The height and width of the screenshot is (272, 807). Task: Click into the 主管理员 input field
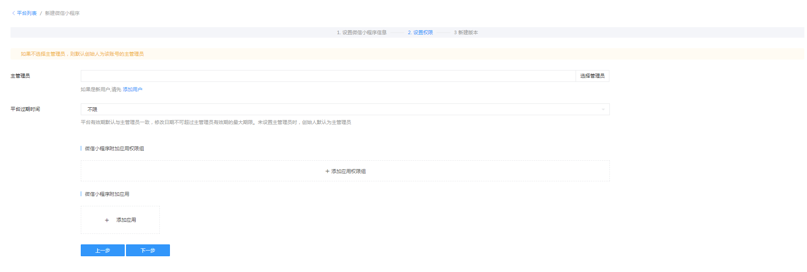coord(328,76)
